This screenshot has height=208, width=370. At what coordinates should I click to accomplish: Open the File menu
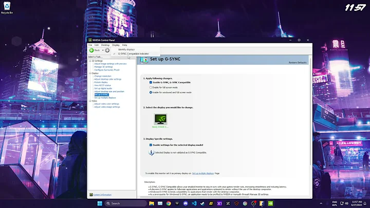click(90, 45)
